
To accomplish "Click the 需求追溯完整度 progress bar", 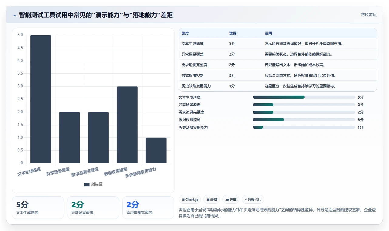I will 304,112.
